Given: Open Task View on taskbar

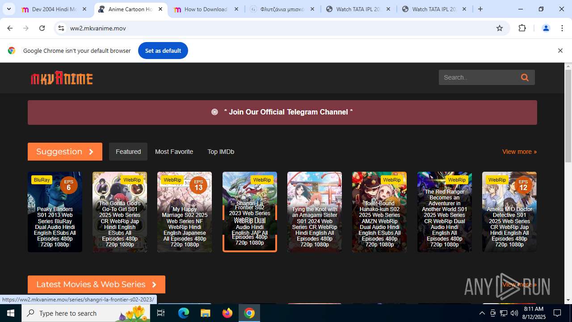Looking at the screenshot, I should (x=161, y=313).
